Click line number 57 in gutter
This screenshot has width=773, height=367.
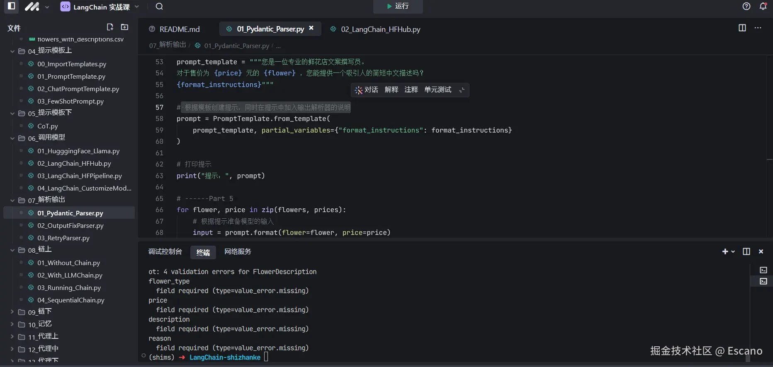[159, 107]
